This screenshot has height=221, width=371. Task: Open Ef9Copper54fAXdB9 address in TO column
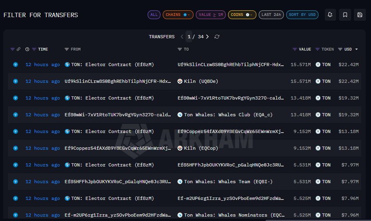[231, 131]
